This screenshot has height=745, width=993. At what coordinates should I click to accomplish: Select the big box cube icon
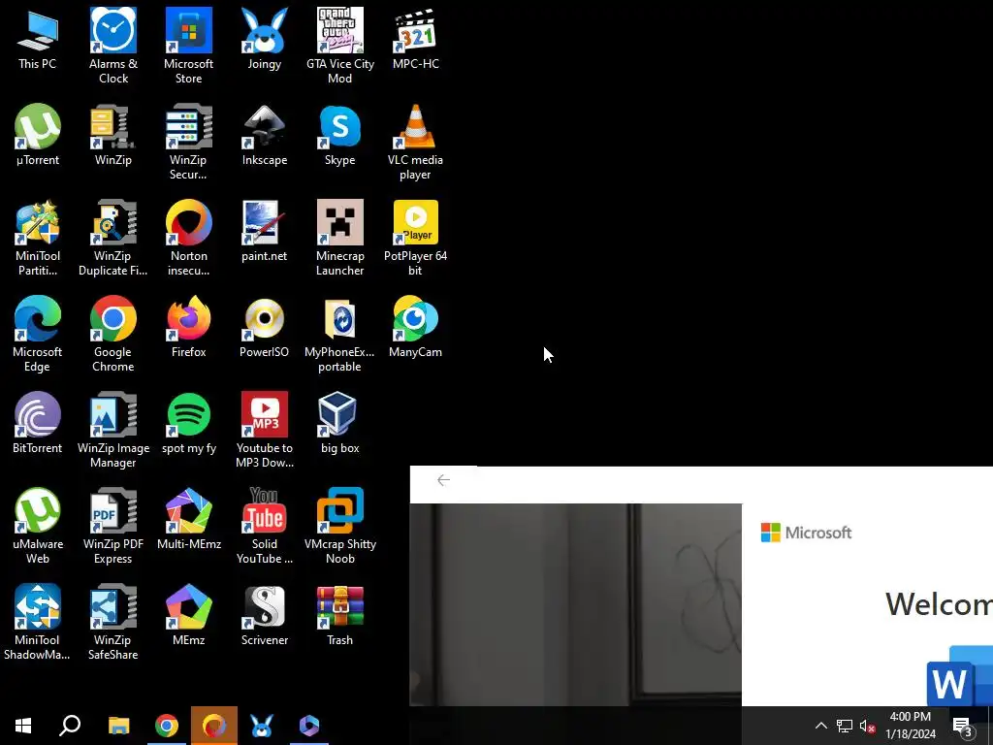pyautogui.click(x=340, y=423)
